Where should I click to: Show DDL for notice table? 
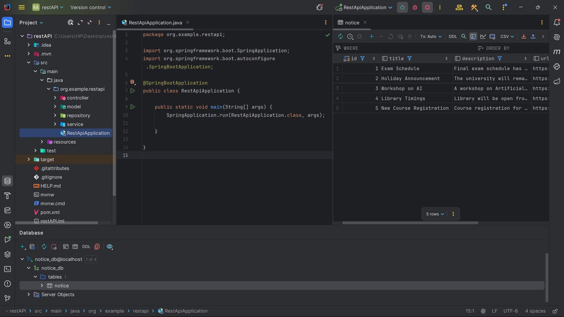click(x=453, y=36)
